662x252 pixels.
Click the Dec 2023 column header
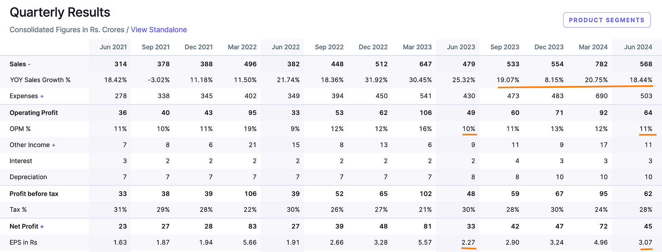pos(549,47)
